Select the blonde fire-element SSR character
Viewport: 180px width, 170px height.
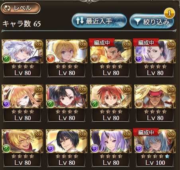click(x=67, y=58)
